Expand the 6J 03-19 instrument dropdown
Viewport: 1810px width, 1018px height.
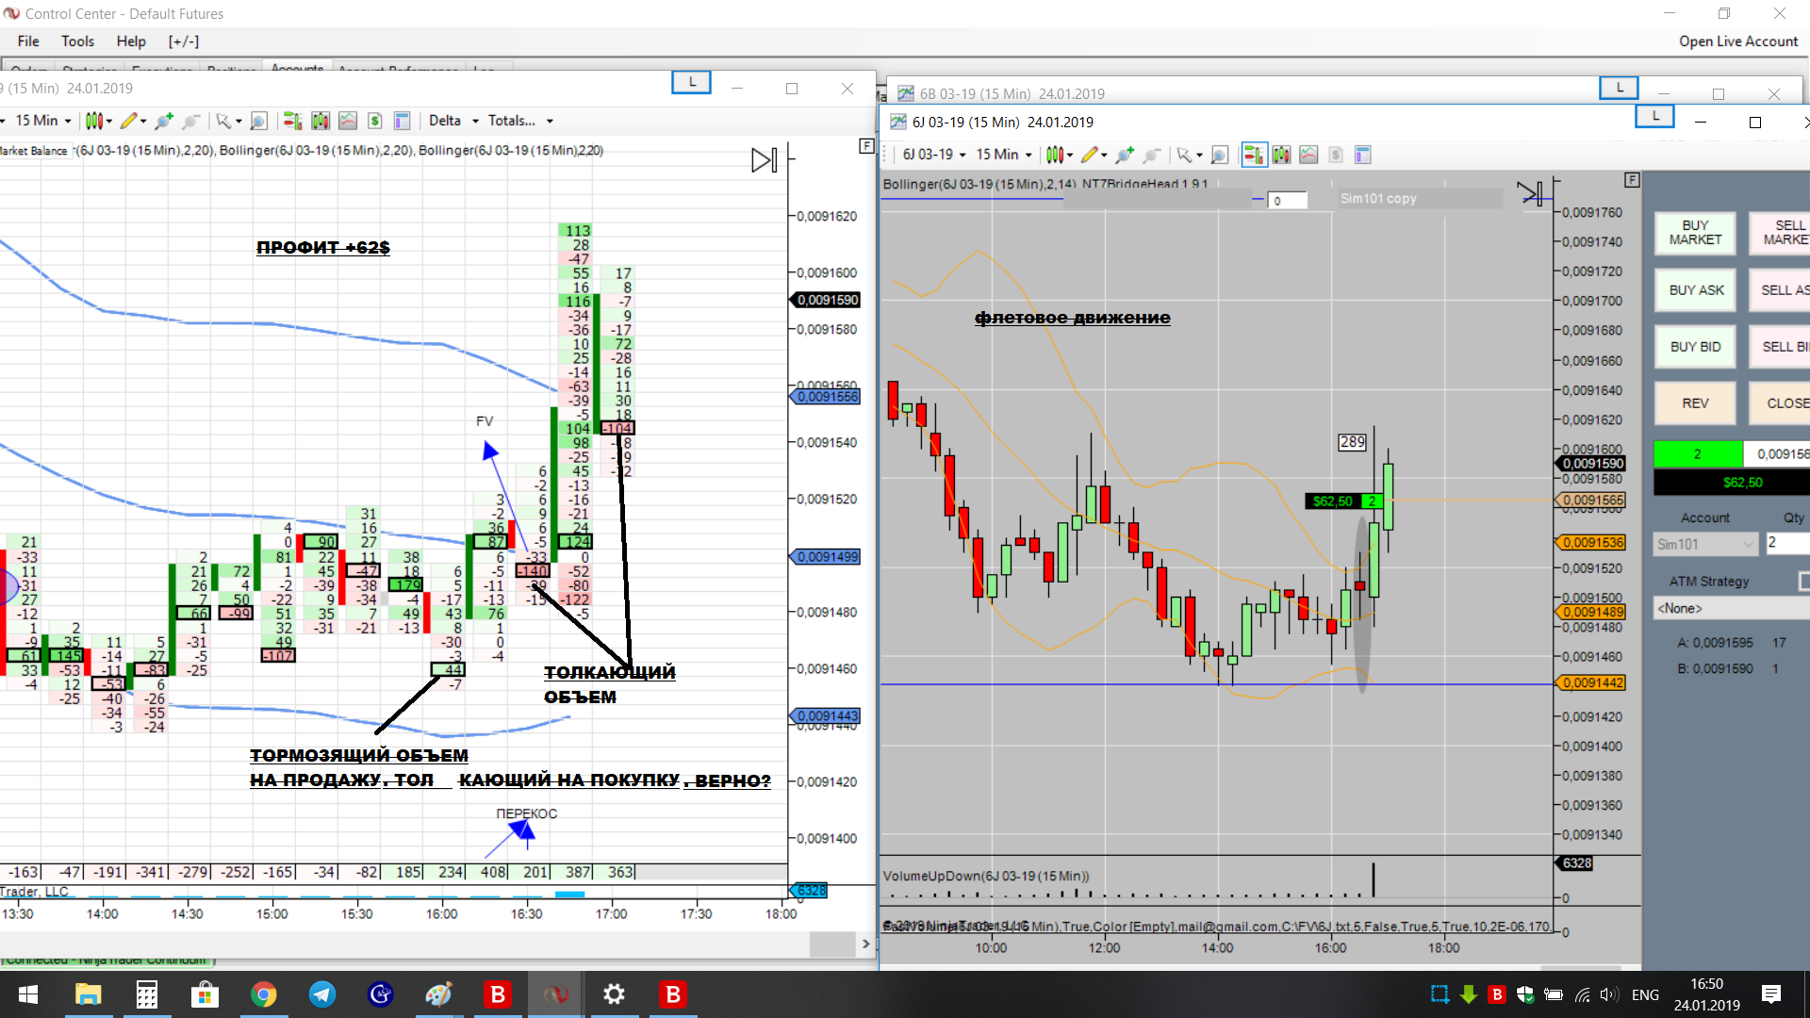933,155
